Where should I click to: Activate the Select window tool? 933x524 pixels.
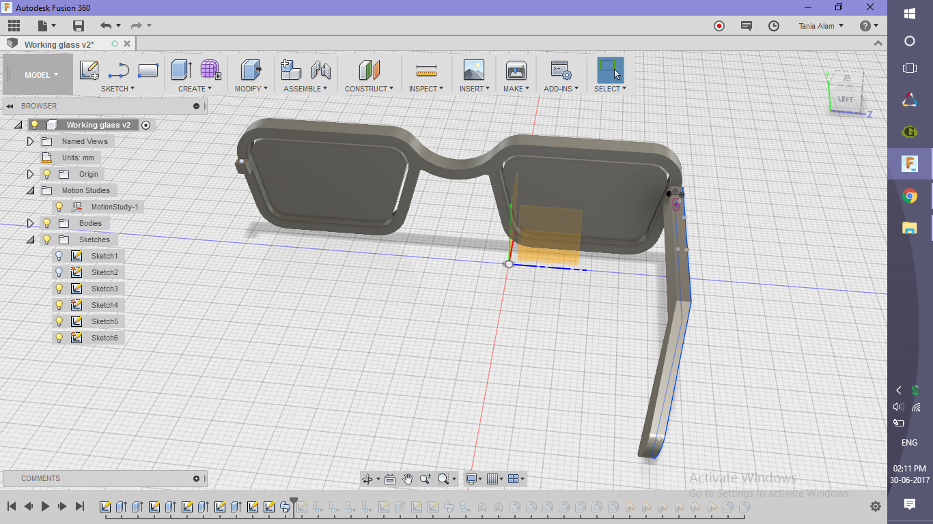click(610, 70)
